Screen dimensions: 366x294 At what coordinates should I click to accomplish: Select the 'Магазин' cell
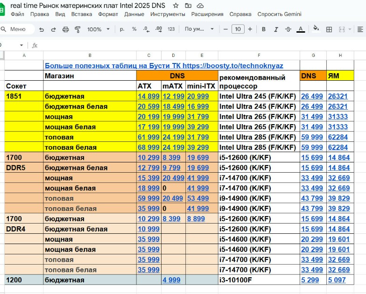coord(90,76)
